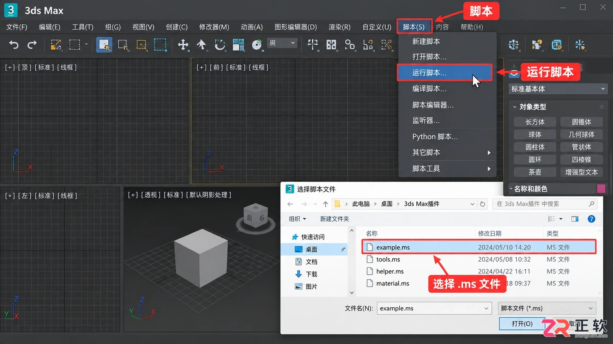Choose 监听器... from the script menu
The height and width of the screenshot is (344, 613).
(448, 121)
